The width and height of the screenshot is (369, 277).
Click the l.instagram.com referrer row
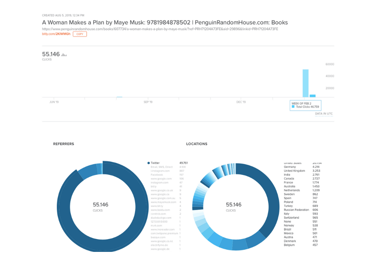coord(160,171)
